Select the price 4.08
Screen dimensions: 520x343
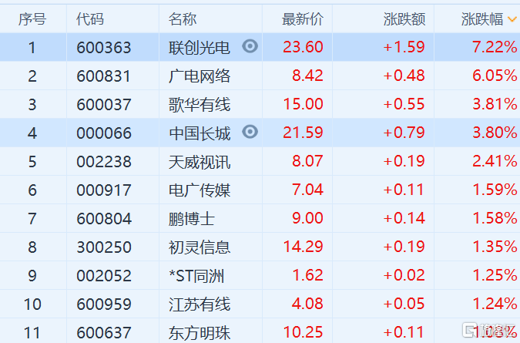pyautogui.click(x=307, y=304)
